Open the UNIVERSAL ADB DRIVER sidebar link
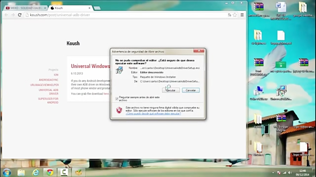The height and width of the screenshot is (177, 316). [48, 92]
